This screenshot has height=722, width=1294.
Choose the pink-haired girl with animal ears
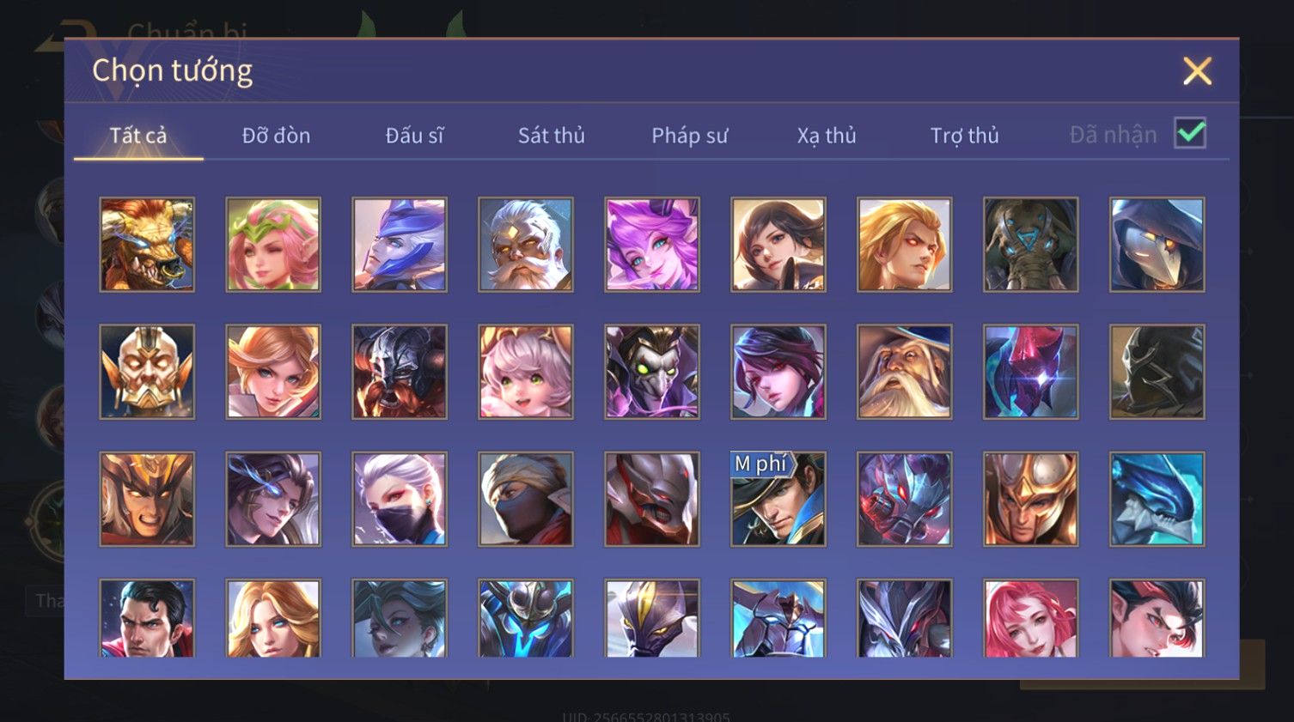coord(526,372)
